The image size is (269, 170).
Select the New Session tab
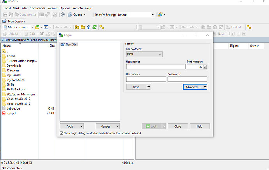14,21
